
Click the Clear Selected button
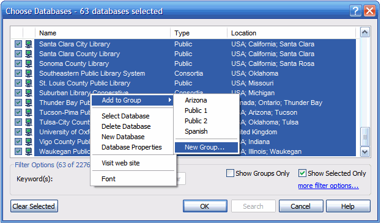34,206
